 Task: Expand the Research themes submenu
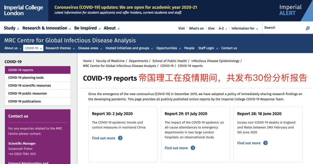(x=60, y=48)
